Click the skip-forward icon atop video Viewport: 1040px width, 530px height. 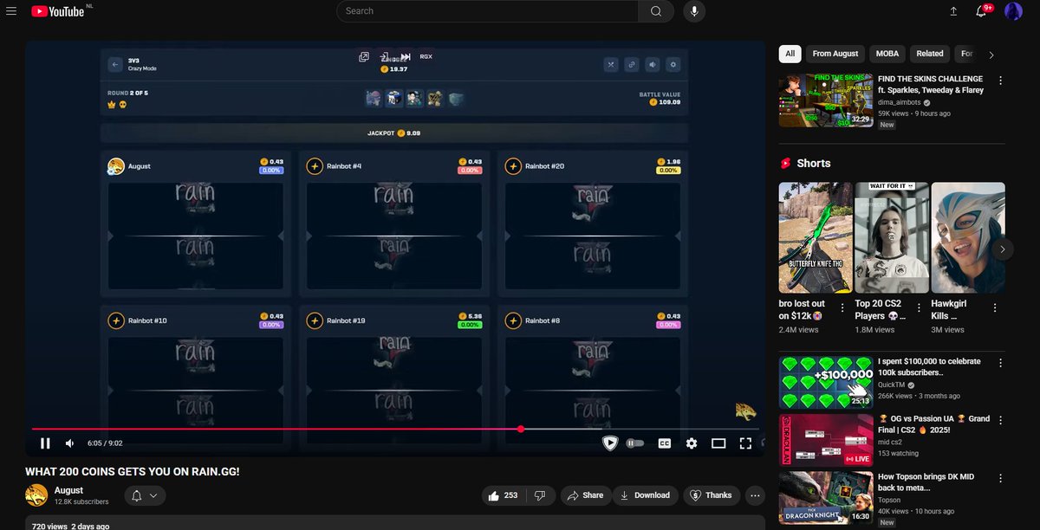click(405, 56)
